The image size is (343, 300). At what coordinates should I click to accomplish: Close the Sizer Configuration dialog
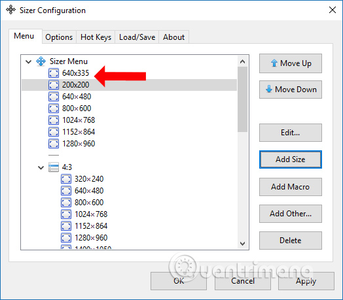(333, 10)
